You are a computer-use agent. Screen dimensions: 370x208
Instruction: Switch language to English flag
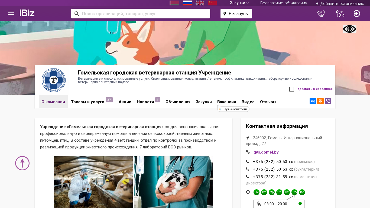click(x=200, y=3)
